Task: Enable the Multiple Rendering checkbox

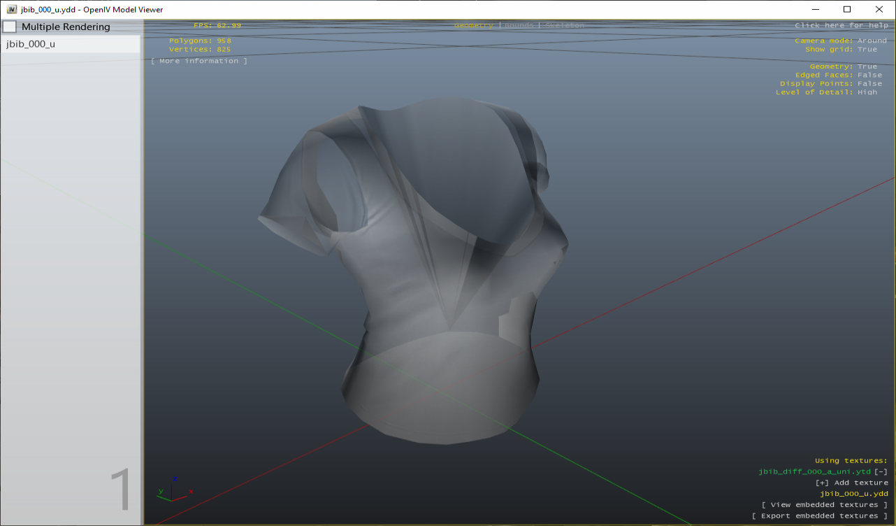Action: 10,27
